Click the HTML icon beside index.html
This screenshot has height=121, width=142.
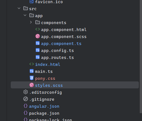click(x=32, y=64)
